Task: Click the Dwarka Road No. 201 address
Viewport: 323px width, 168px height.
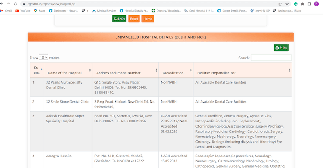Action: click(125, 131)
